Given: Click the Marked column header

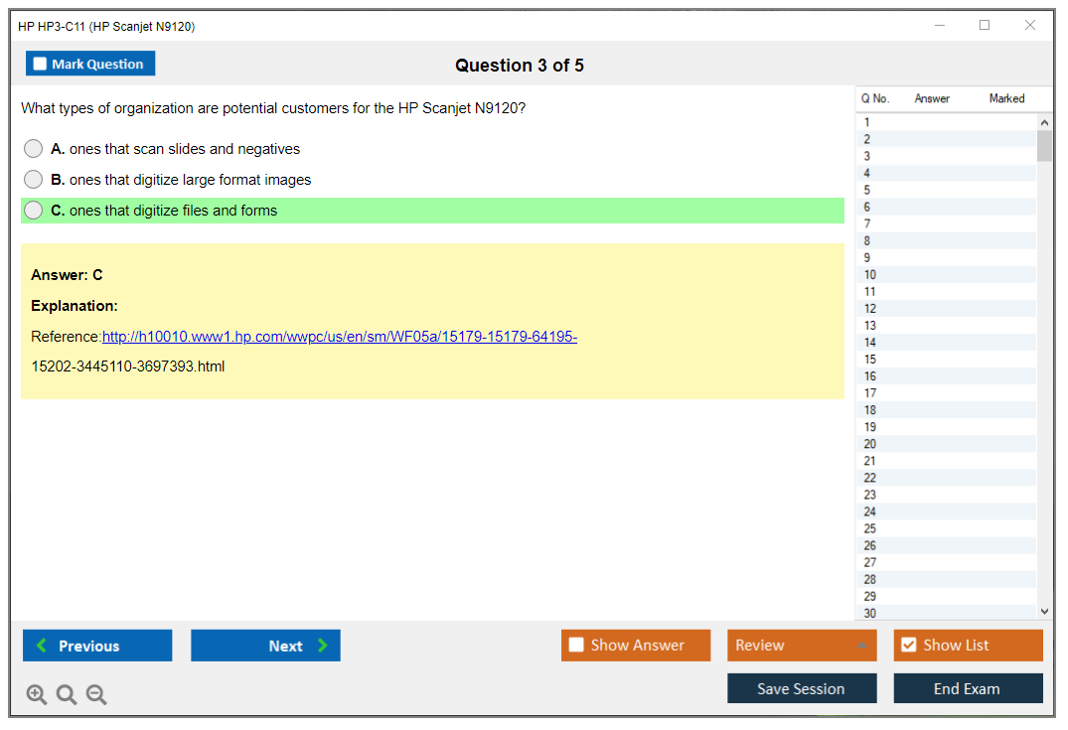Looking at the screenshot, I should pyautogui.click(x=1006, y=98).
